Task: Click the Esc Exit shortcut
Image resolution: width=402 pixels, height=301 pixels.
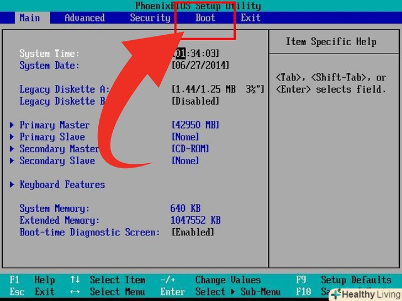Action: point(32,292)
